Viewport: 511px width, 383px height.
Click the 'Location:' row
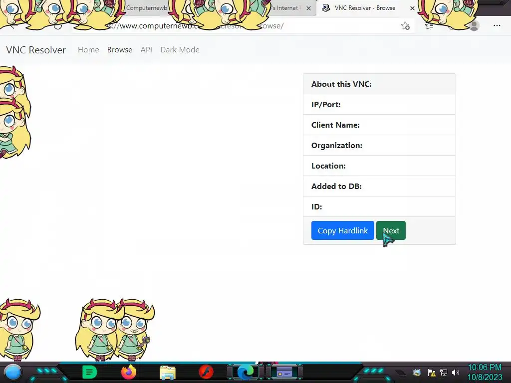[379, 166]
